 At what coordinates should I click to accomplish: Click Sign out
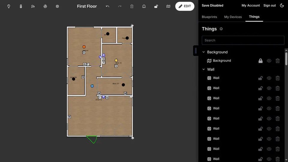click(x=269, y=5)
